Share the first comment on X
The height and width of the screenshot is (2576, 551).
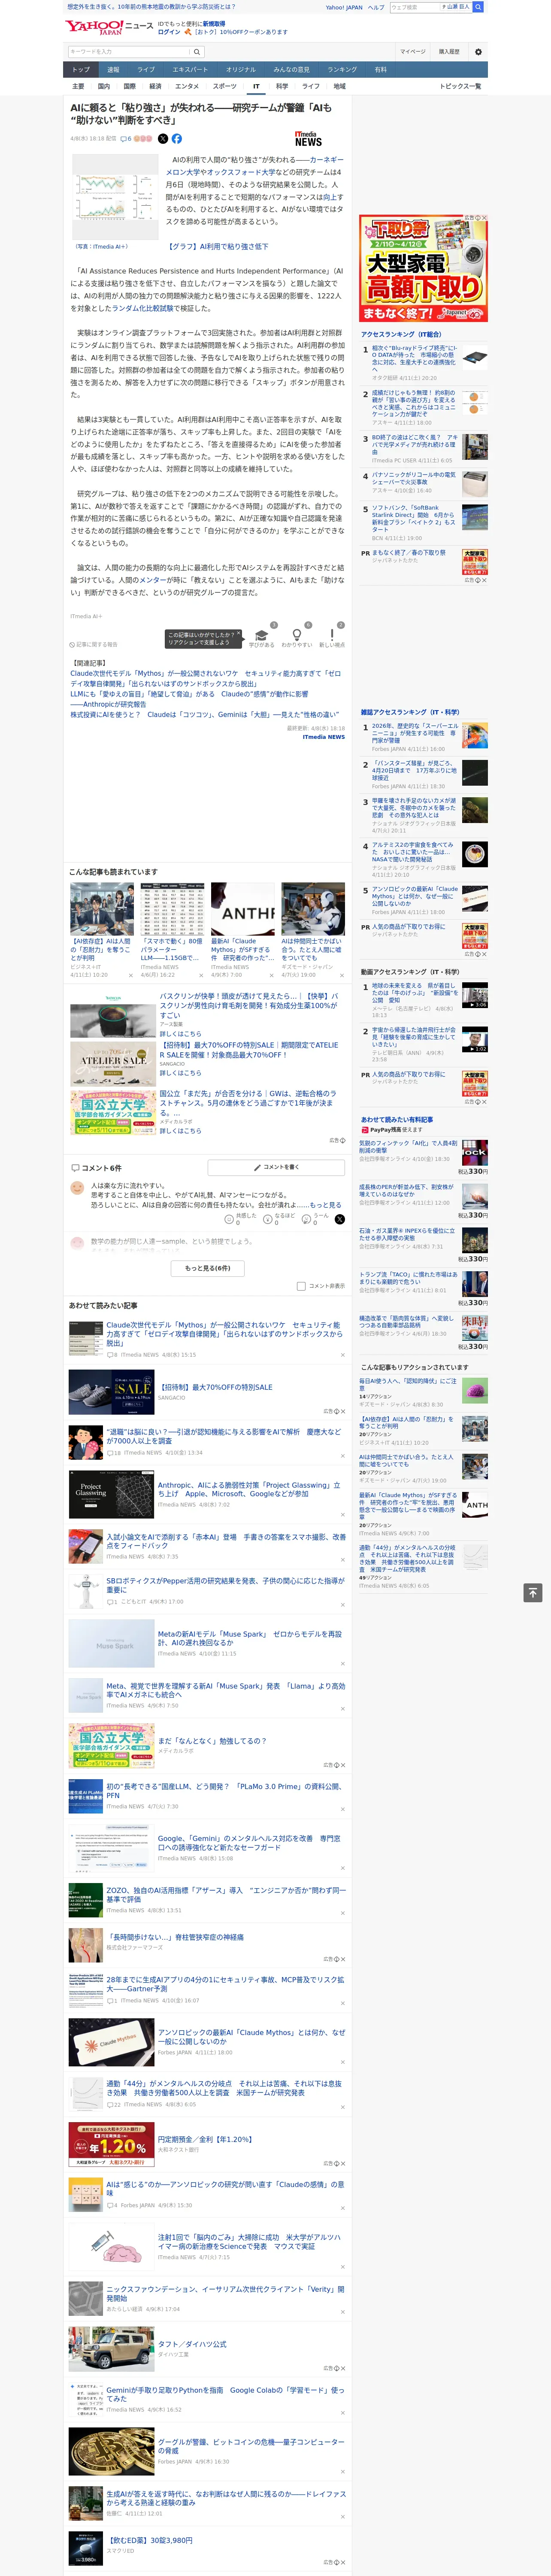(x=339, y=1219)
